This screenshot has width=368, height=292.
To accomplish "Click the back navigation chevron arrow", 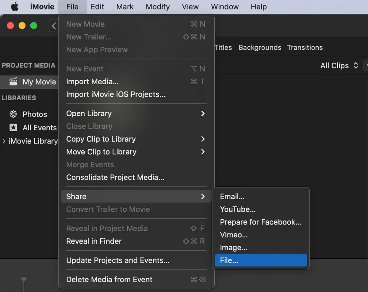I will pos(54,26).
